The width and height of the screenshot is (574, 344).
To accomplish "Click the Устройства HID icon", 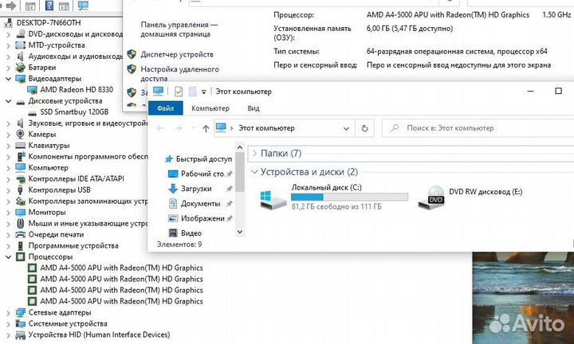I will tap(21, 335).
